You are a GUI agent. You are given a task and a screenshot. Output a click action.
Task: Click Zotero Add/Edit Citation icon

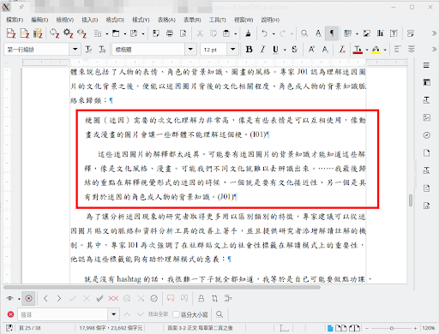[11, 33]
